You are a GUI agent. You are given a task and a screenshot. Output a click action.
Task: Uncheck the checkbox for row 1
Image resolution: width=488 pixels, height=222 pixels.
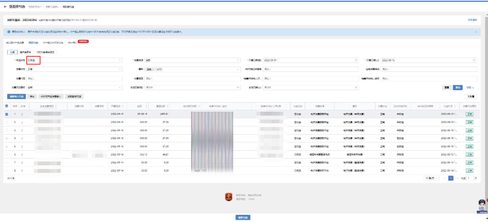coord(7,114)
